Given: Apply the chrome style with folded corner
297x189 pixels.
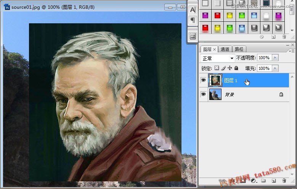Looking at the screenshot, I should 278,28.
